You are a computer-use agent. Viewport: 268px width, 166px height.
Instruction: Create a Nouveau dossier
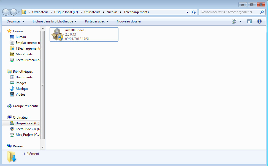[x=129, y=21]
